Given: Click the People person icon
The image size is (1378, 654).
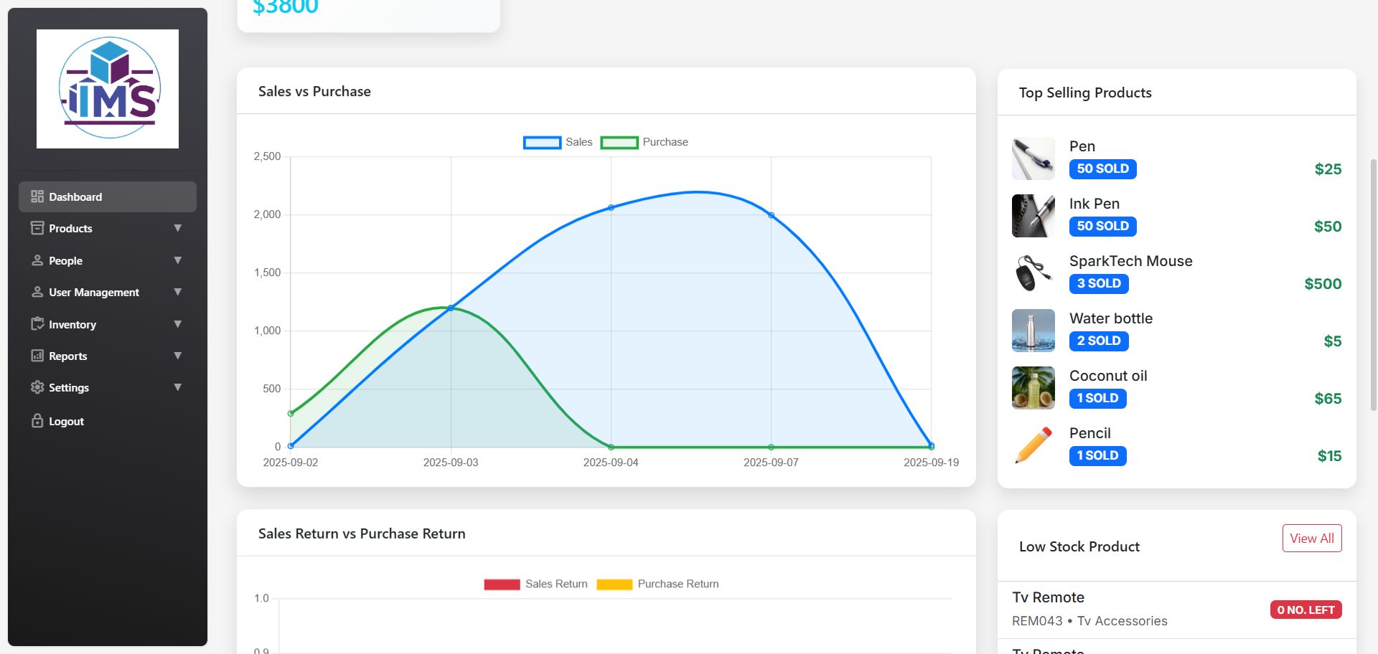Looking at the screenshot, I should coord(37,260).
